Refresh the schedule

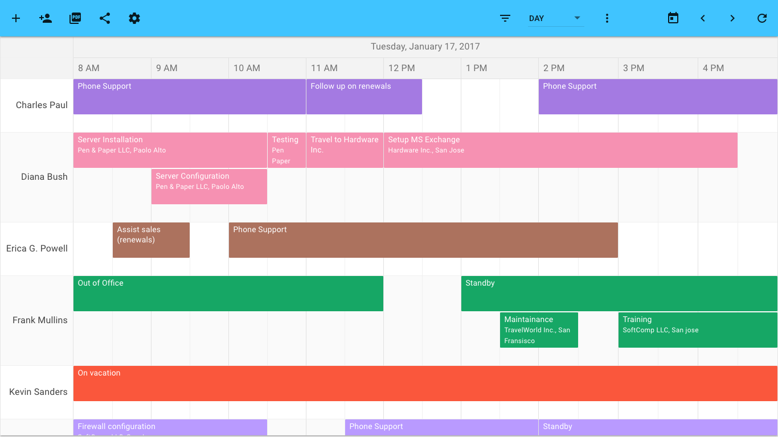762,18
